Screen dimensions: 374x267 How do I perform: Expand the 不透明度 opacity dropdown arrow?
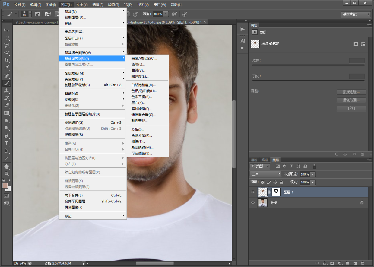coord(313,174)
